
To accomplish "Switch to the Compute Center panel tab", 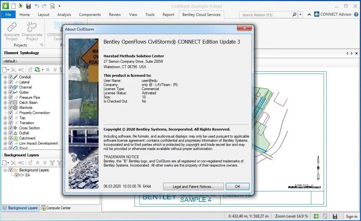I will [56, 208].
